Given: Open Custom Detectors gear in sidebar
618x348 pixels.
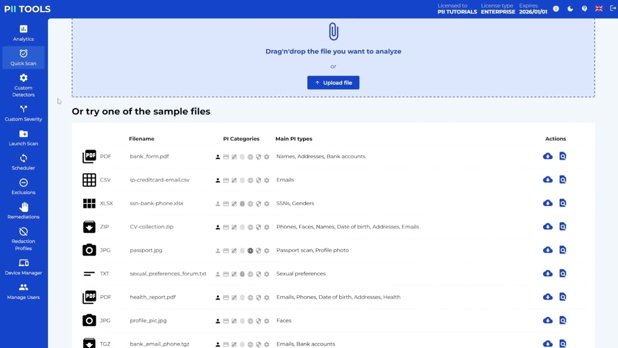Looking at the screenshot, I should [x=23, y=78].
